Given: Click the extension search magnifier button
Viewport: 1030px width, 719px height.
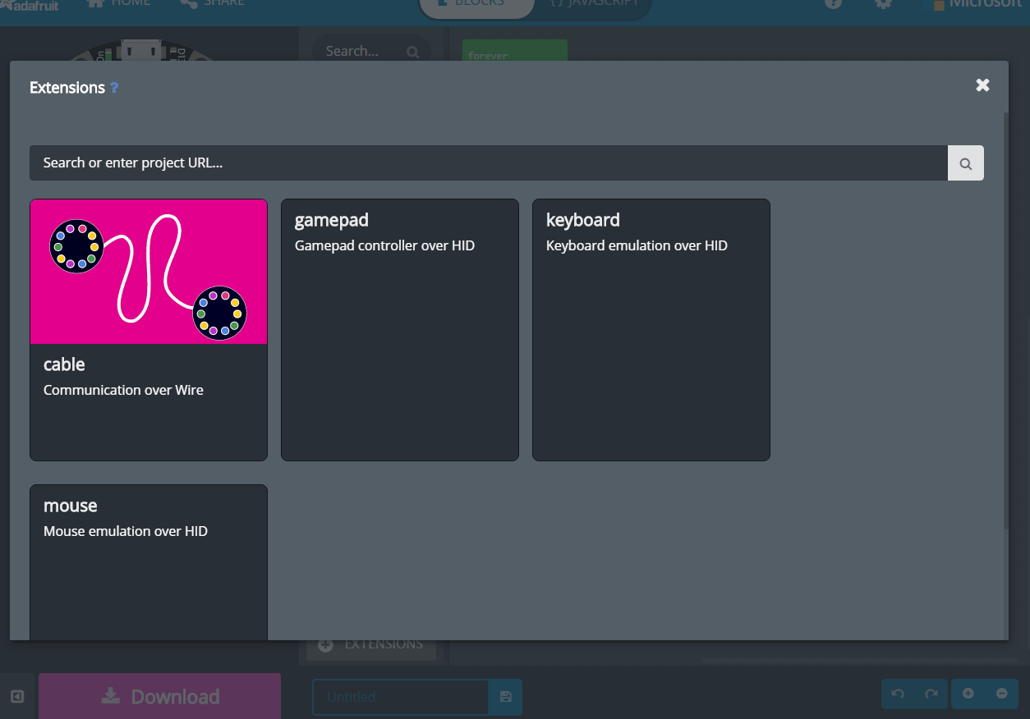Looking at the screenshot, I should click(966, 163).
